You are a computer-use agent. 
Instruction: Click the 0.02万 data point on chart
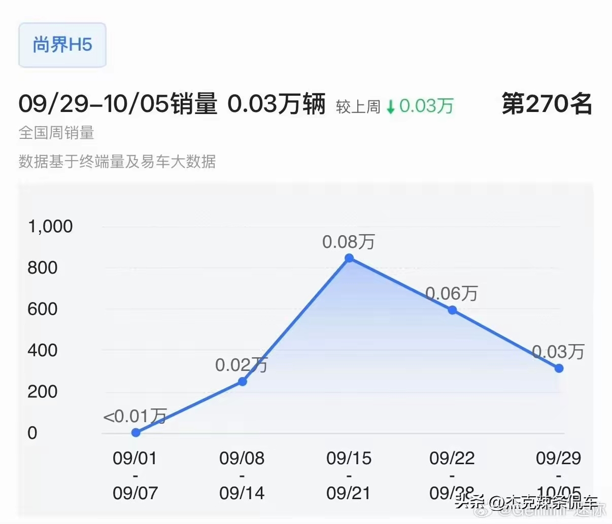click(243, 382)
